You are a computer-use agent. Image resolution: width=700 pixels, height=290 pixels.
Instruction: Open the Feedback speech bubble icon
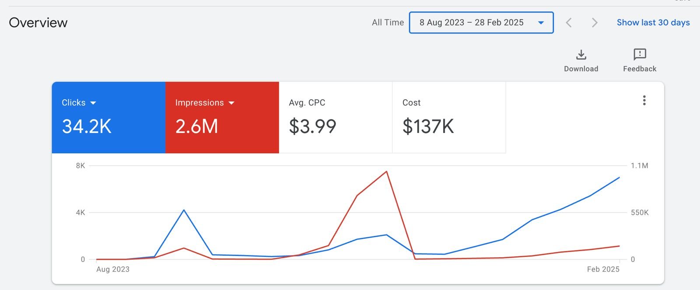[640, 54]
